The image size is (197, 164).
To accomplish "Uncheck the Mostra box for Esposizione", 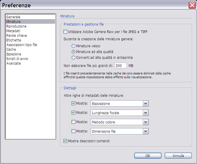I will pos(73,103).
